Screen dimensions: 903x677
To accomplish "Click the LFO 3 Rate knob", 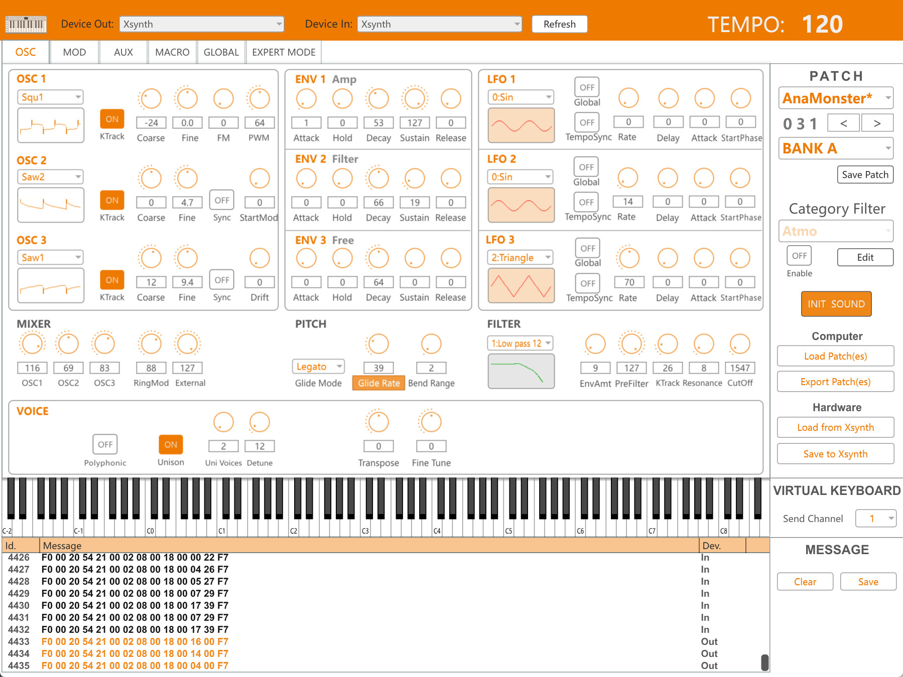I will pos(628,258).
